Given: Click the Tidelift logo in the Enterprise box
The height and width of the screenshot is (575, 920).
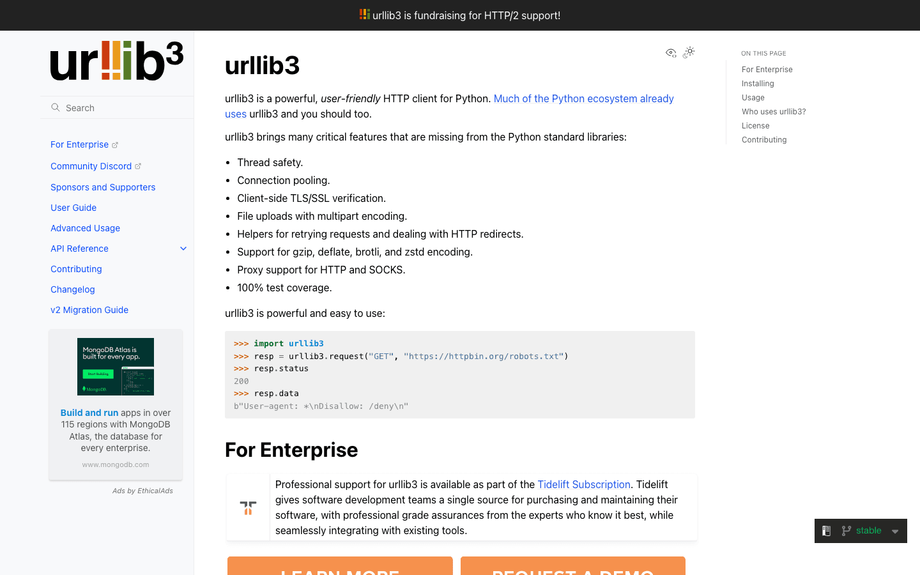Looking at the screenshot, I should [248, 507].
